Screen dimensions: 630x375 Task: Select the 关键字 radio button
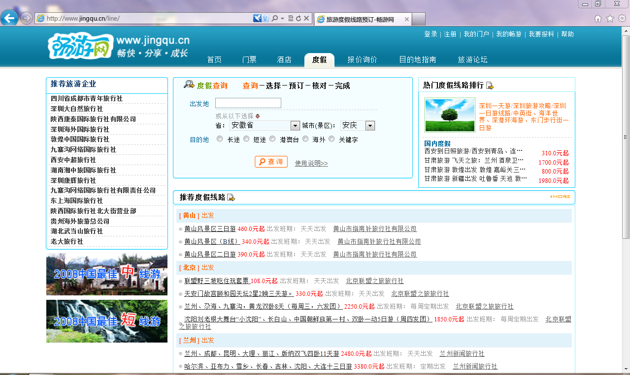point(332,139)
